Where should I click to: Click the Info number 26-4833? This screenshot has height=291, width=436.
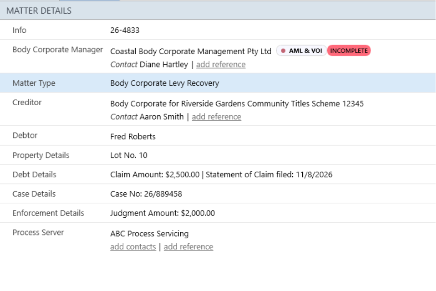click(125, 30)
